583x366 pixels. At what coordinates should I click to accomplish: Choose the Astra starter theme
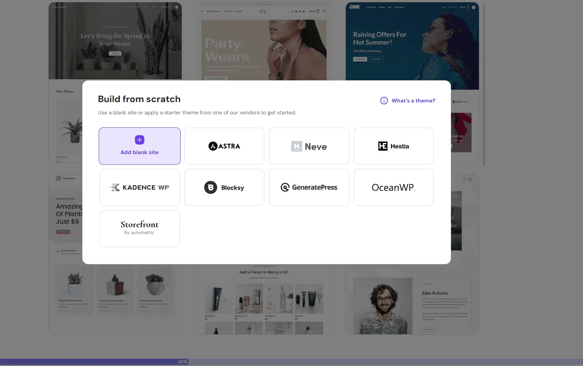[x=224, y=146]
